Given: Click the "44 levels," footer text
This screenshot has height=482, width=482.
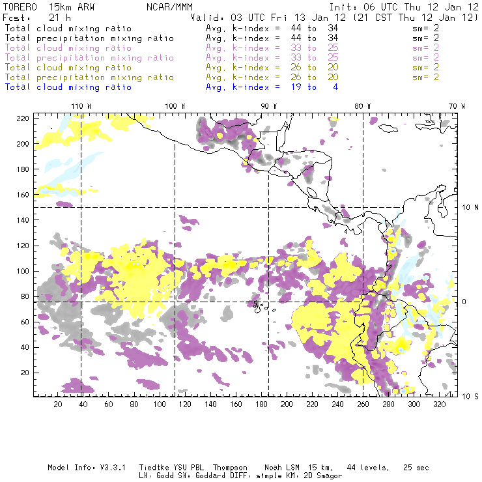Looking at the screenshot, I should click(368, 468).
